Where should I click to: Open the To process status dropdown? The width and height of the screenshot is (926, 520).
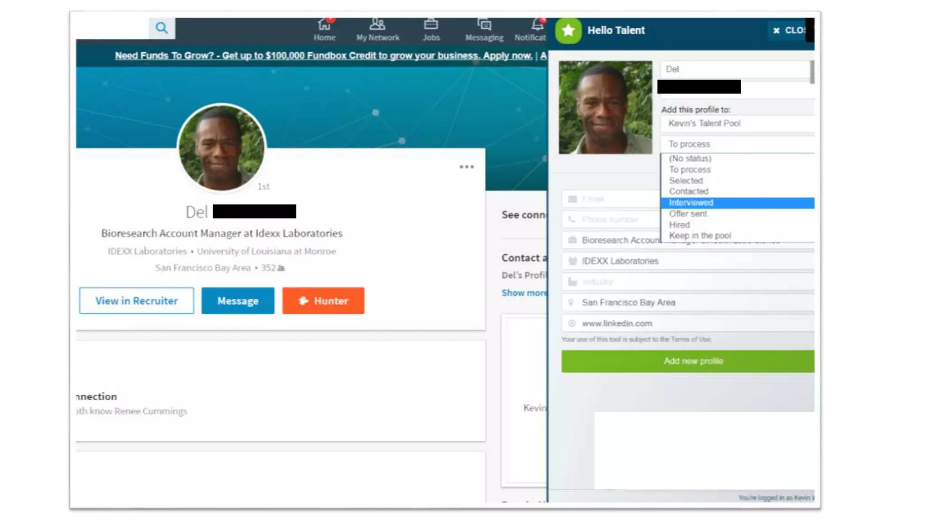737,144
